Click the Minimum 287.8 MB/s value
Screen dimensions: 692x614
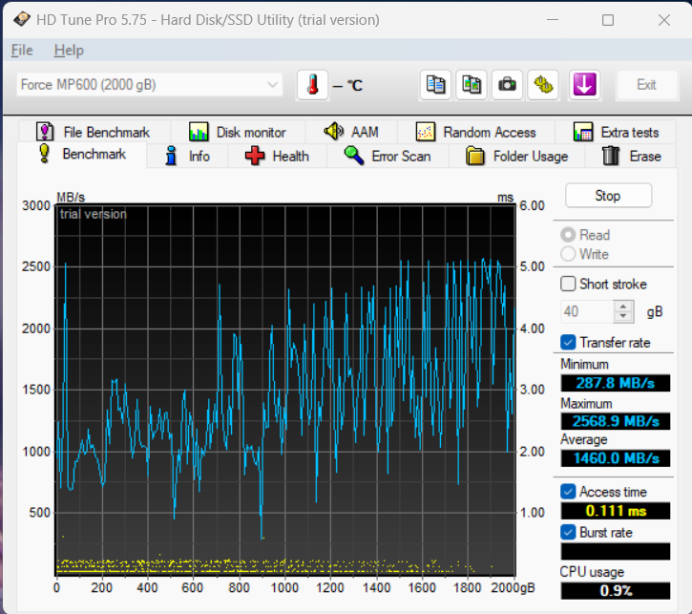tap(616, 383)
